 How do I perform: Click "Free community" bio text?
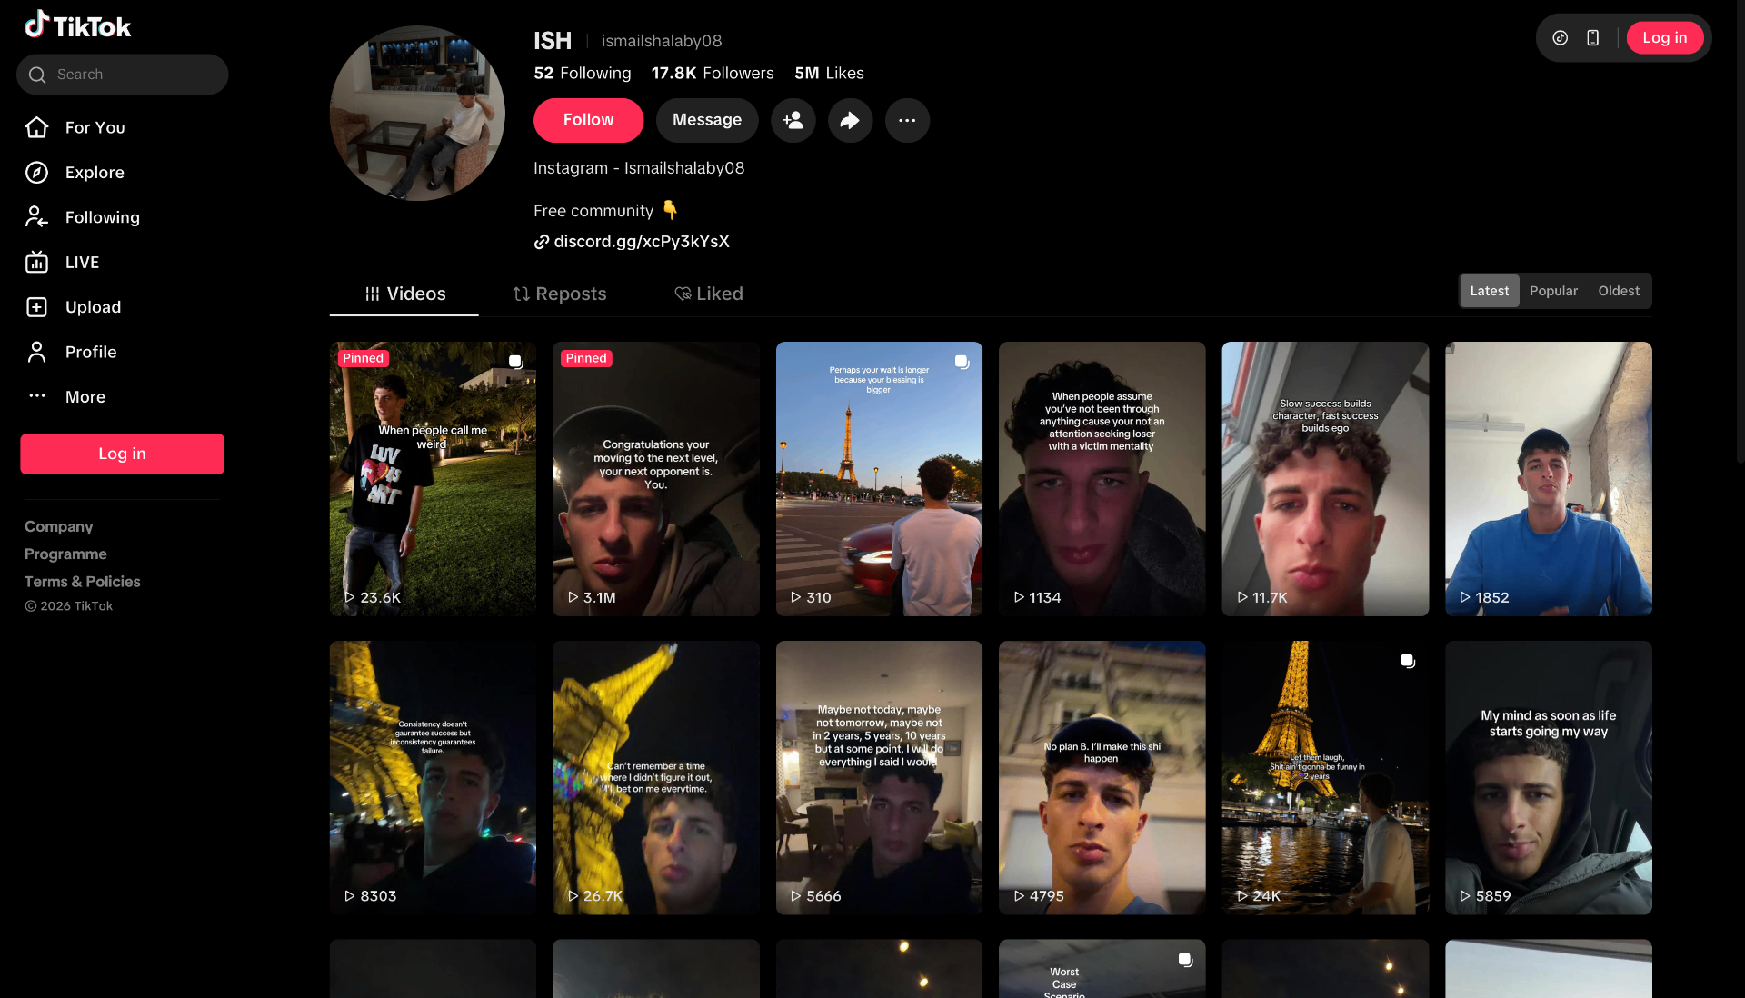pos(593,211)
